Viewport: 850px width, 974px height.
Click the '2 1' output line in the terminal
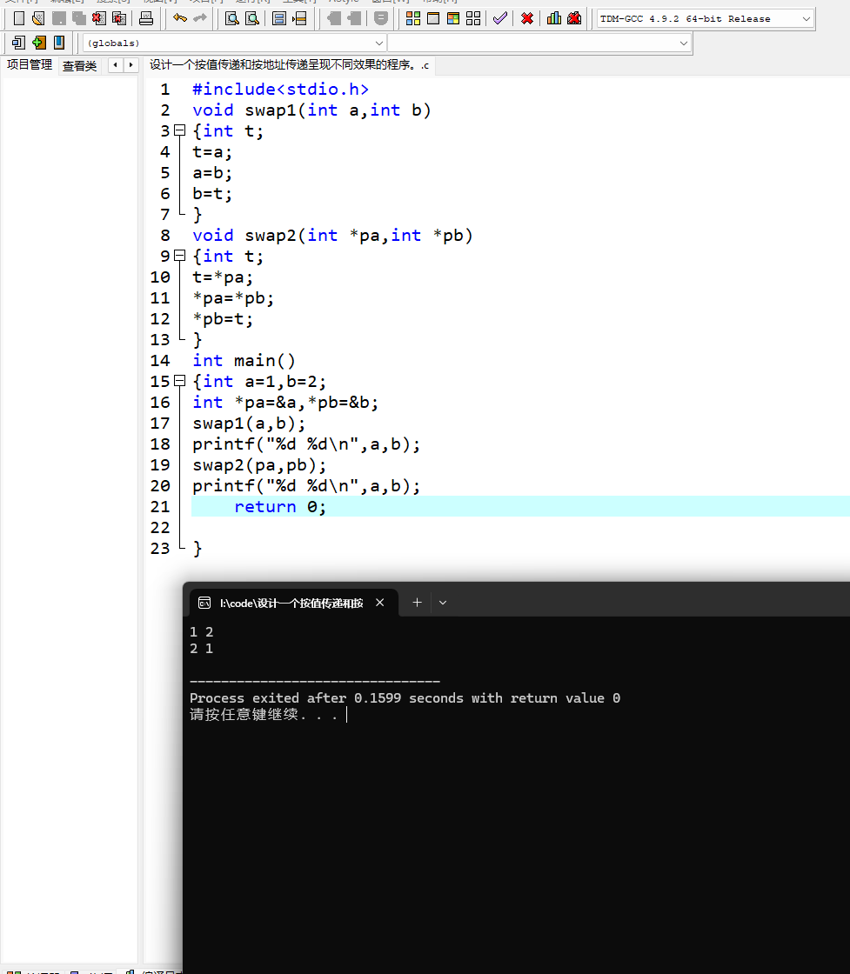click(201, 649)
